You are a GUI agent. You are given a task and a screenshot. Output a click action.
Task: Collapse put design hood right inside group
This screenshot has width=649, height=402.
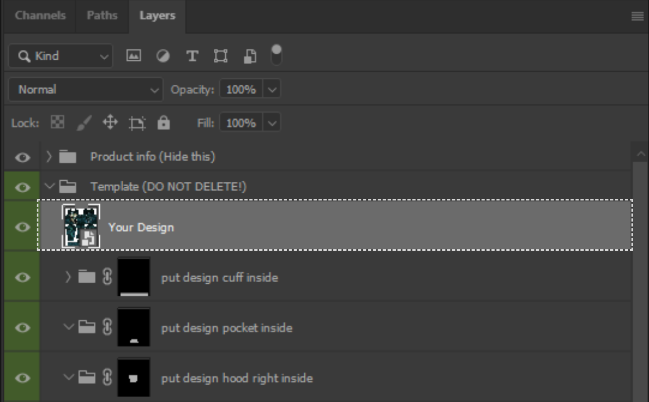coord(69,377)
